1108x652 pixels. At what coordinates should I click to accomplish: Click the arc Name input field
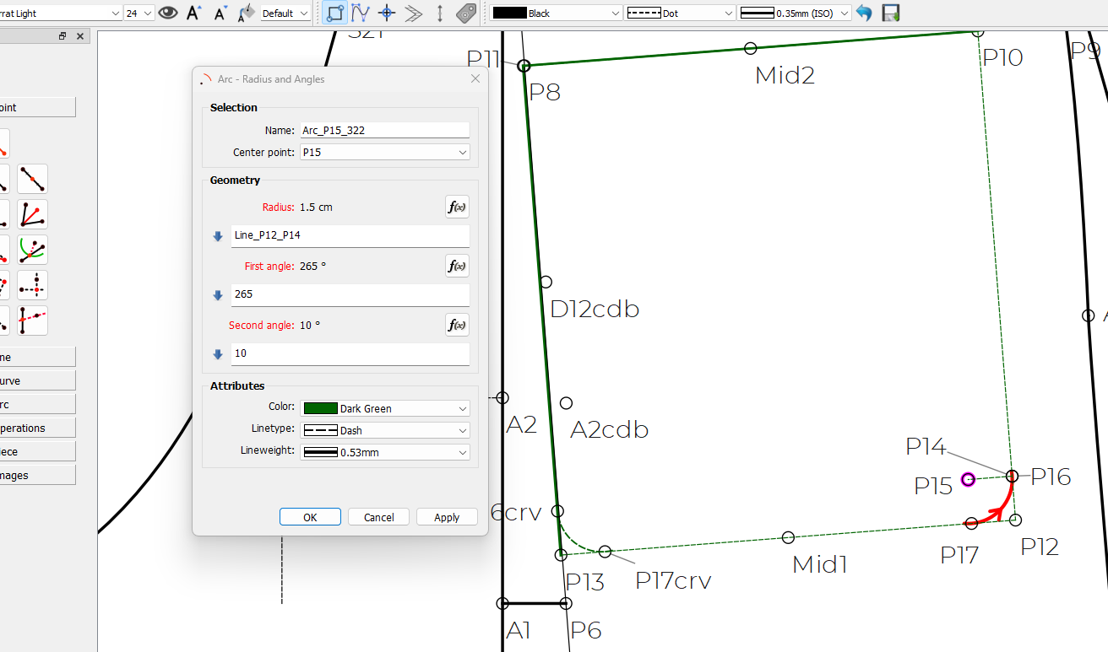tap(384, 130)
